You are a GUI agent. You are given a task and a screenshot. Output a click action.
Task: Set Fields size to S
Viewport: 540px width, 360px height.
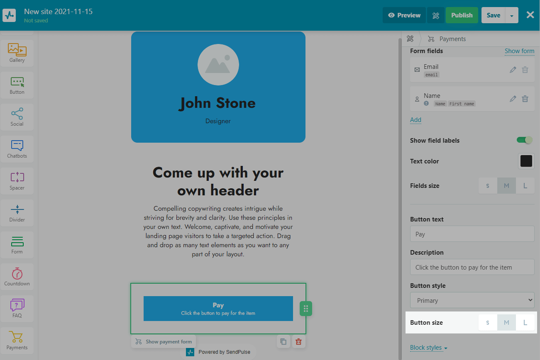coord(488,186)
